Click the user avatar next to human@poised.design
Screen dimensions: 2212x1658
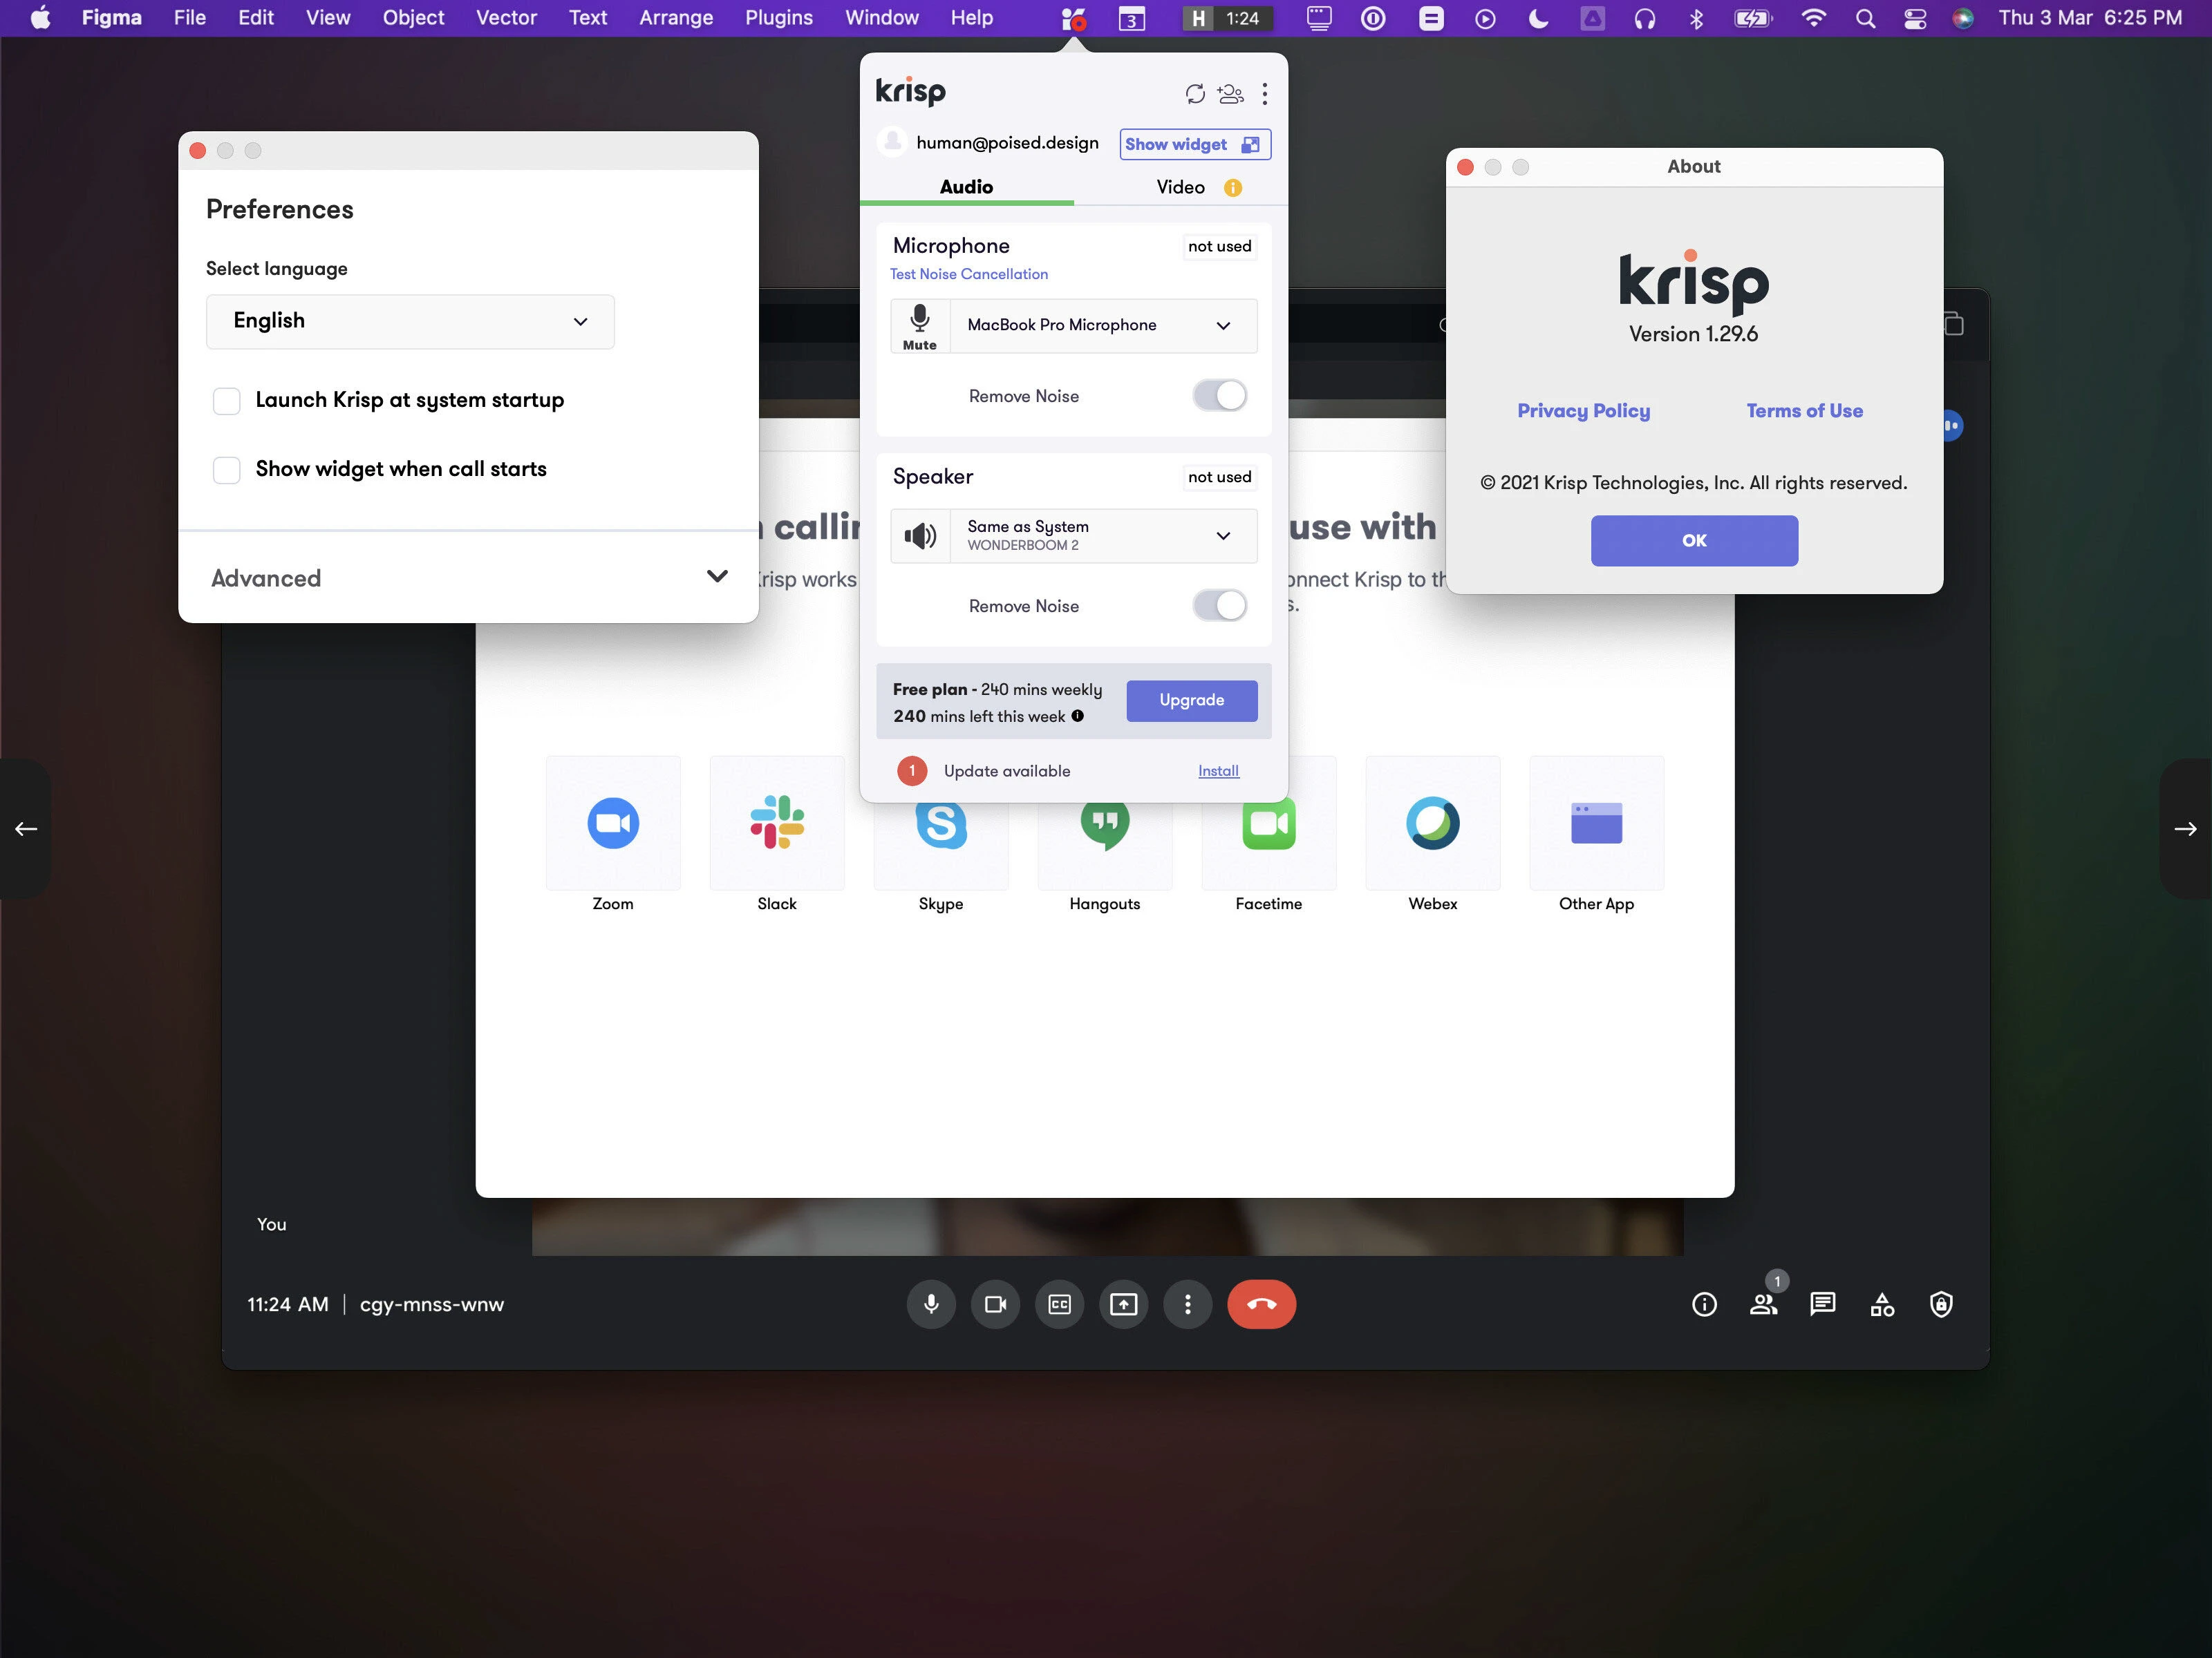(892, 142)
